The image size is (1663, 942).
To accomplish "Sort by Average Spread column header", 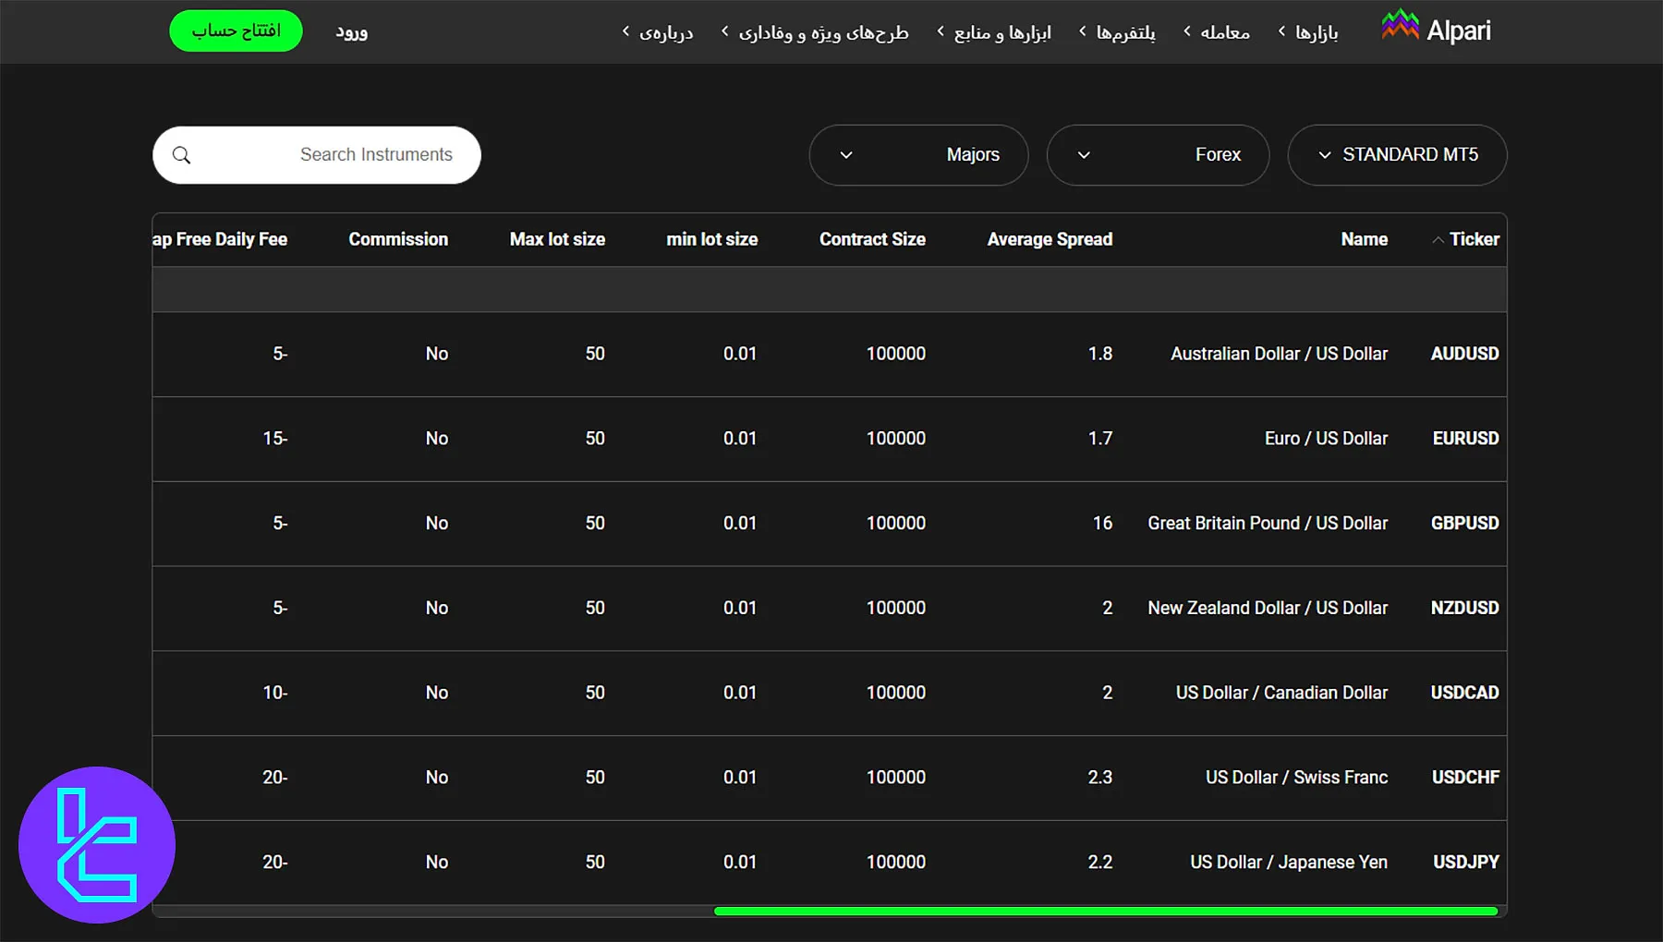I will point(1049,239).
